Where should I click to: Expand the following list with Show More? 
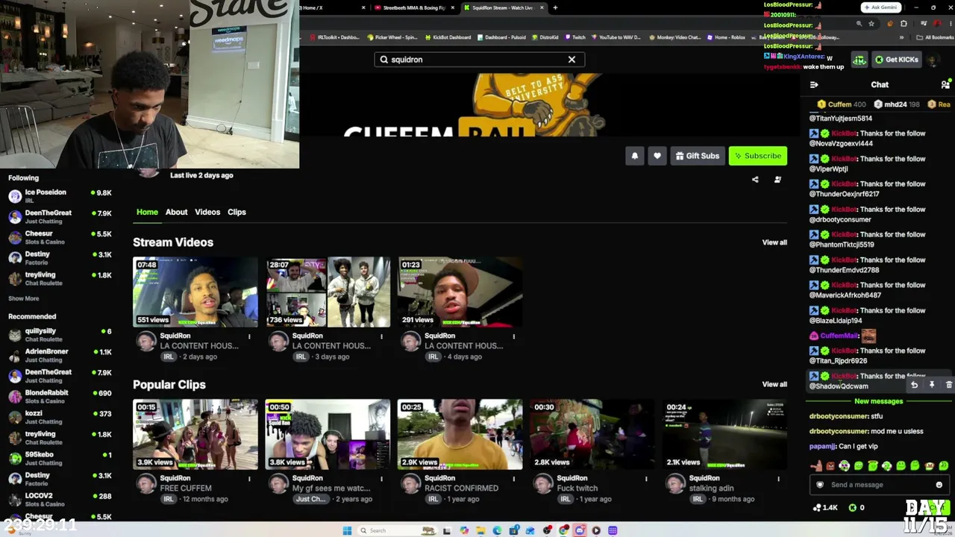point(24,298)
